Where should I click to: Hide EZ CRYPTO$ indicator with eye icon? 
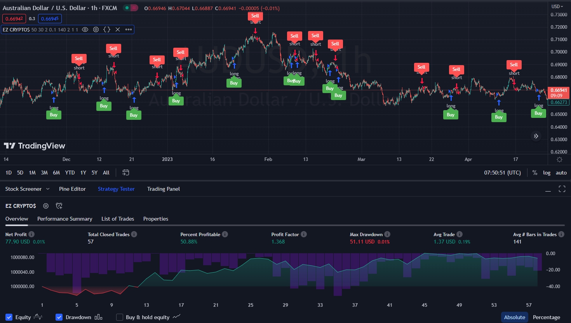(85, 29)
